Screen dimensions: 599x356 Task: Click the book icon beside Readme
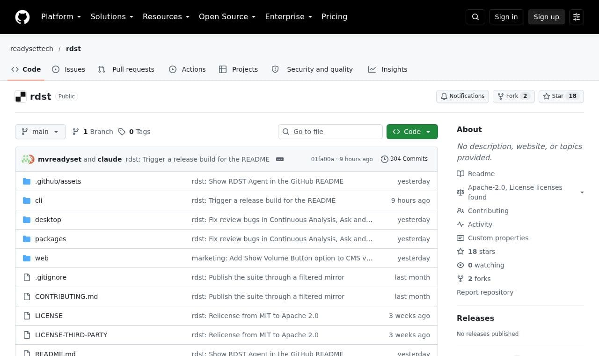(x=460, y=174)
